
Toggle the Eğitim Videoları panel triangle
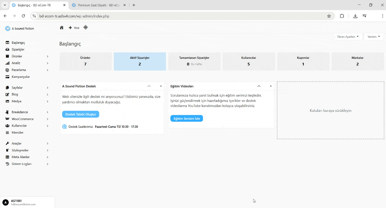tap(271, 86)
